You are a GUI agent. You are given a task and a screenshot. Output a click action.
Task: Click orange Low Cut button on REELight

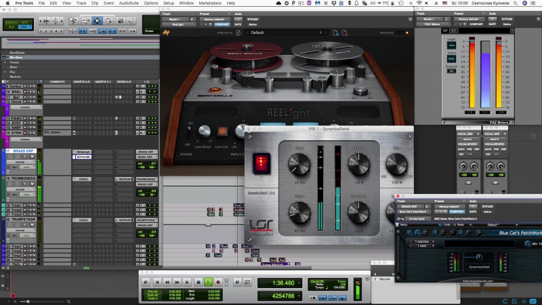tap(222, 131)
